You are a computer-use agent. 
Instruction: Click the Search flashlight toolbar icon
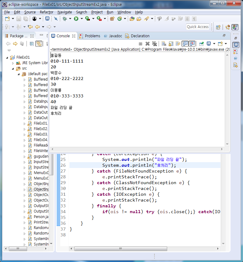click(x=146, y=19)
